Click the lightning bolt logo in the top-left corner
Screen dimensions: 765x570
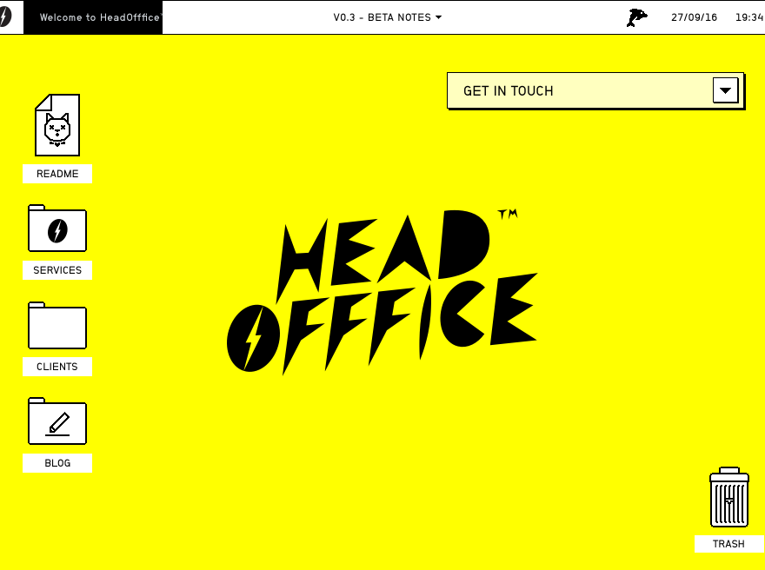point(5,17)
